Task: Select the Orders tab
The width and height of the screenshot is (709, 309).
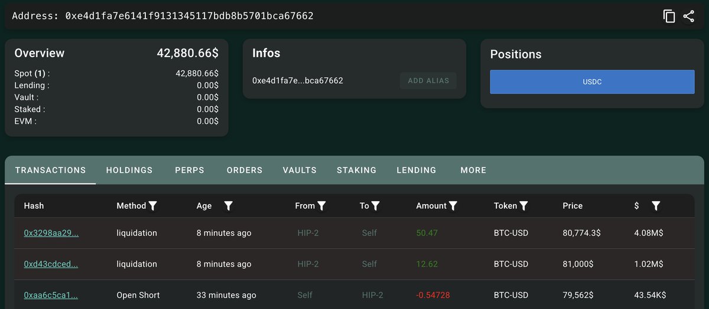Action: click(x=245, y=170)
